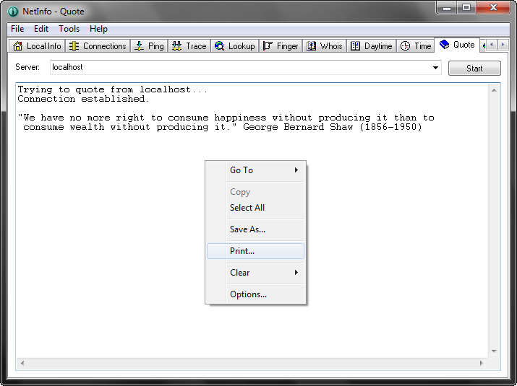Expand the Server address dropdown
The height and width of the screenshot is (386, 517).
pyautogui.click(x=436, y=68)
